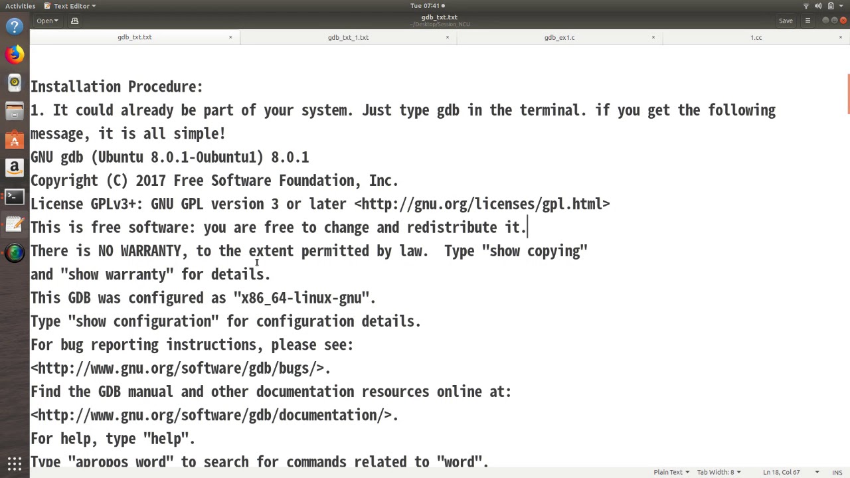Viewport: 850px width, 478px height.
Task: Click the INS insert mode indicator
Action: pos(837,472)
